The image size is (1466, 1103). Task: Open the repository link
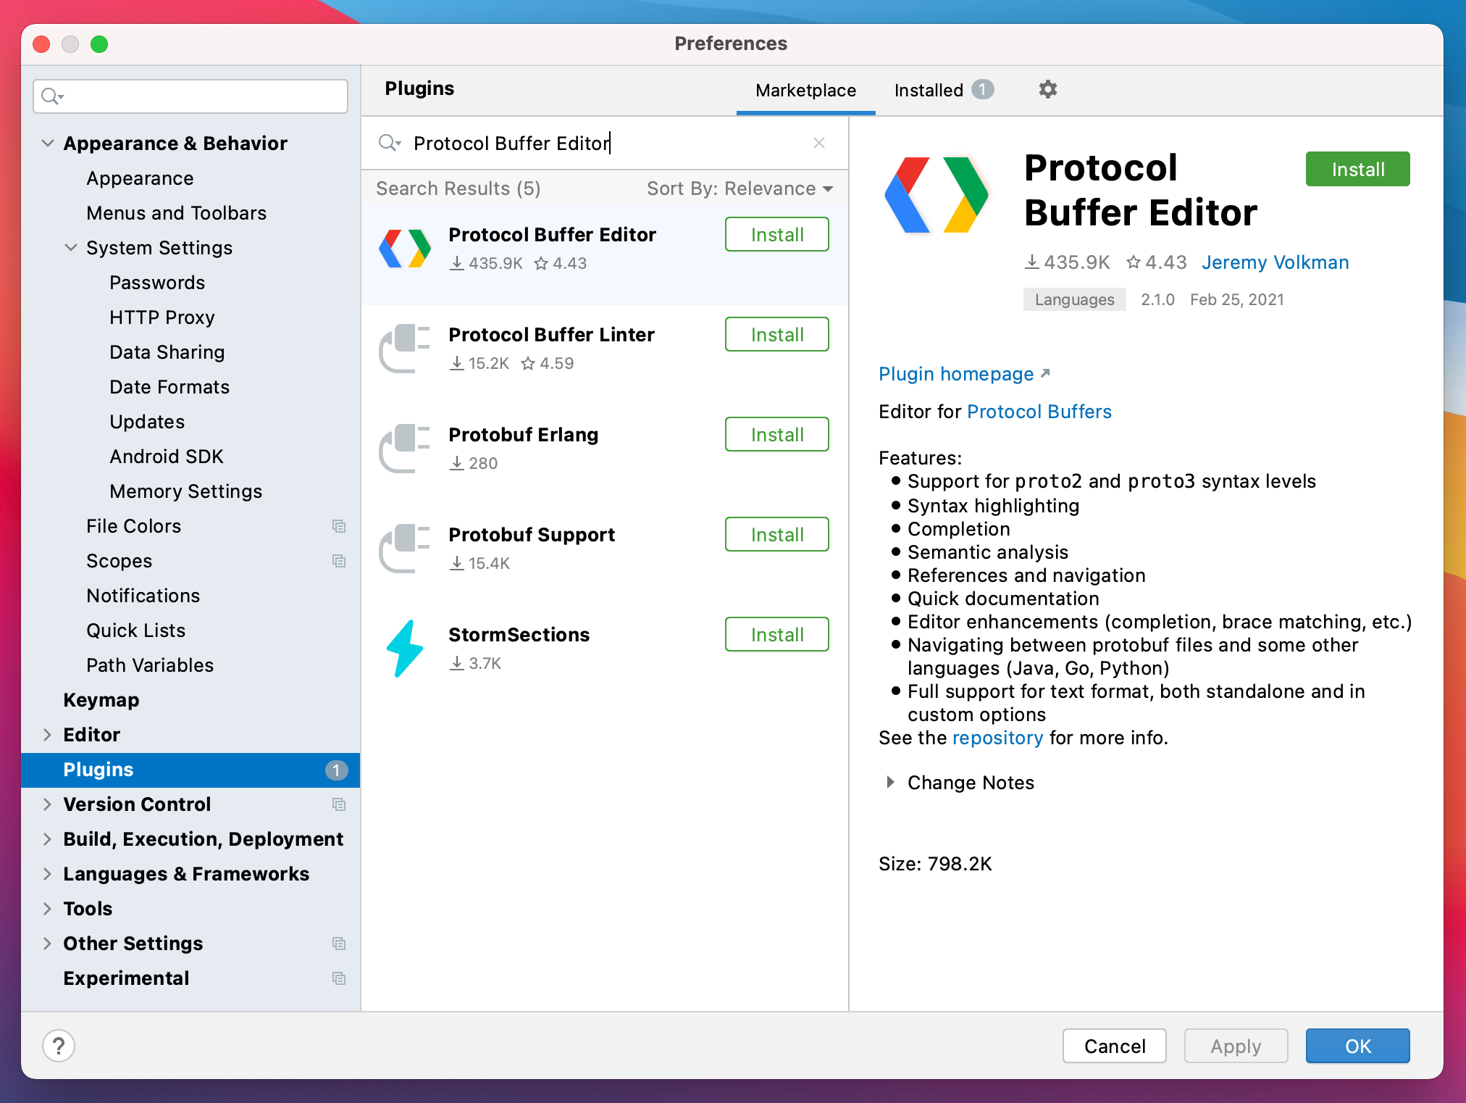click(997, 738)
